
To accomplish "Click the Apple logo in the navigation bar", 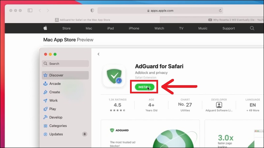I will (x=45, y=28).
